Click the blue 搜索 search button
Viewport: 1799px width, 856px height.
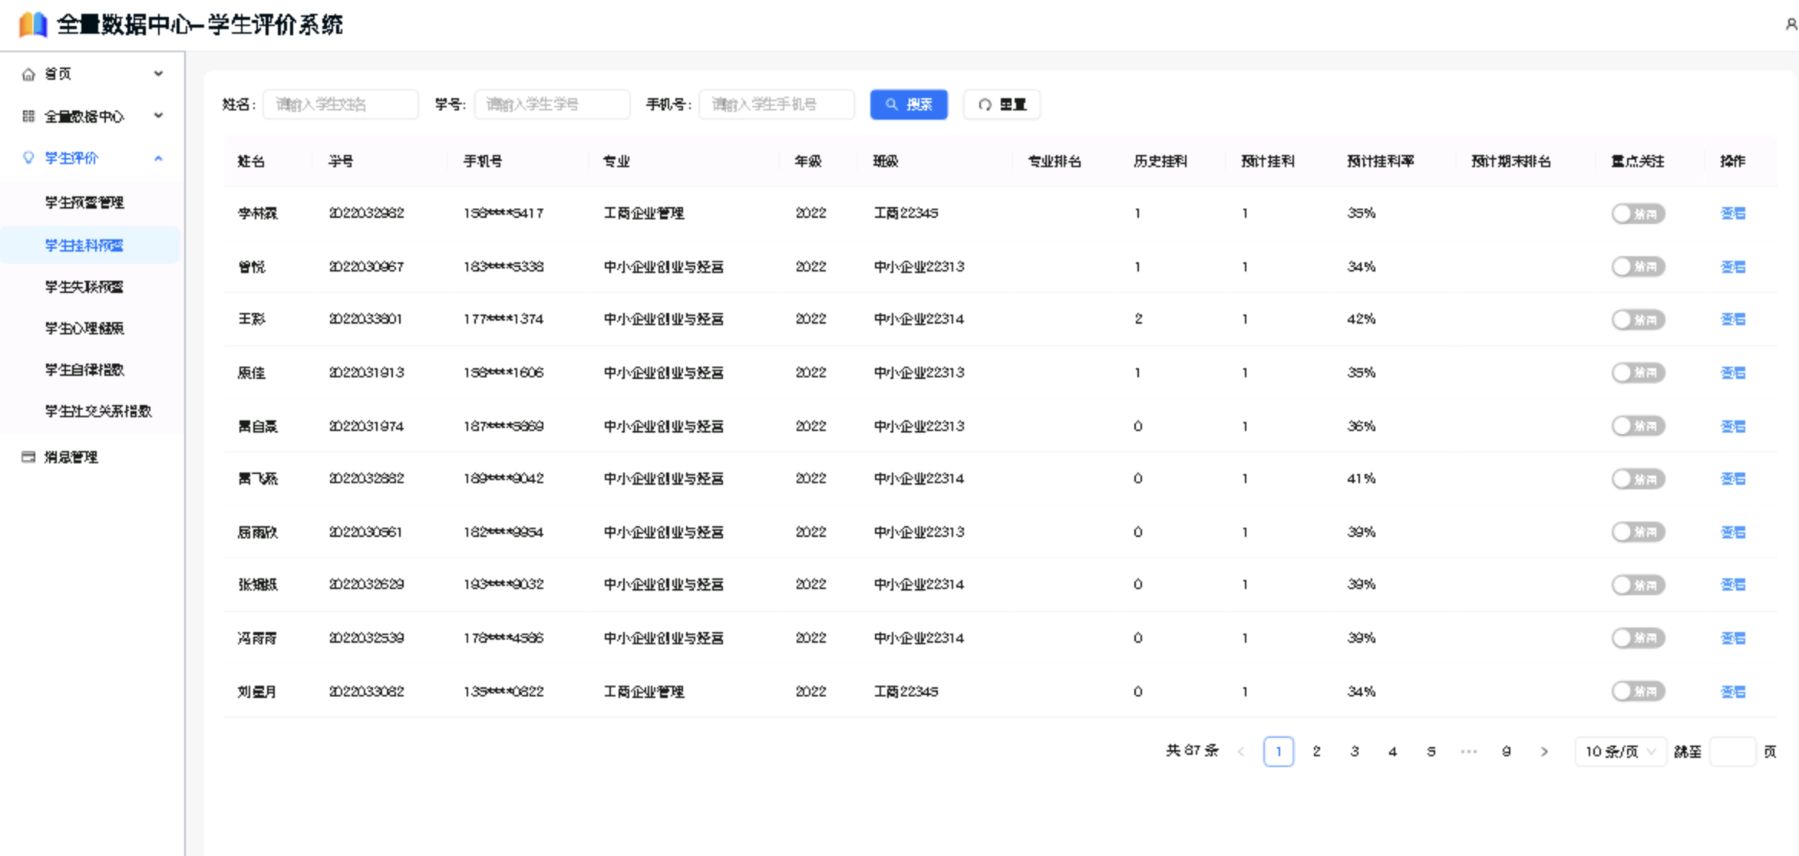909,104
